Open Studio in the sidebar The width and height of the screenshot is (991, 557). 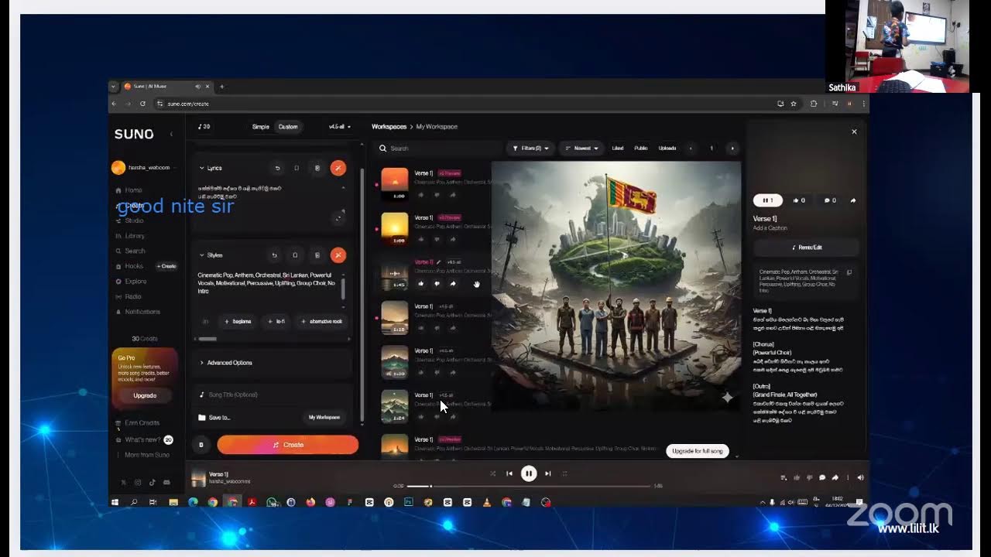point(129,220)
